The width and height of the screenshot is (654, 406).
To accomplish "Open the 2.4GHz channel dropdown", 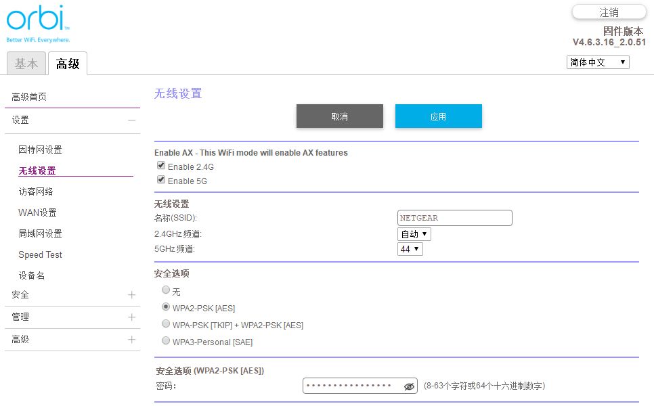I will pos(414,234).
